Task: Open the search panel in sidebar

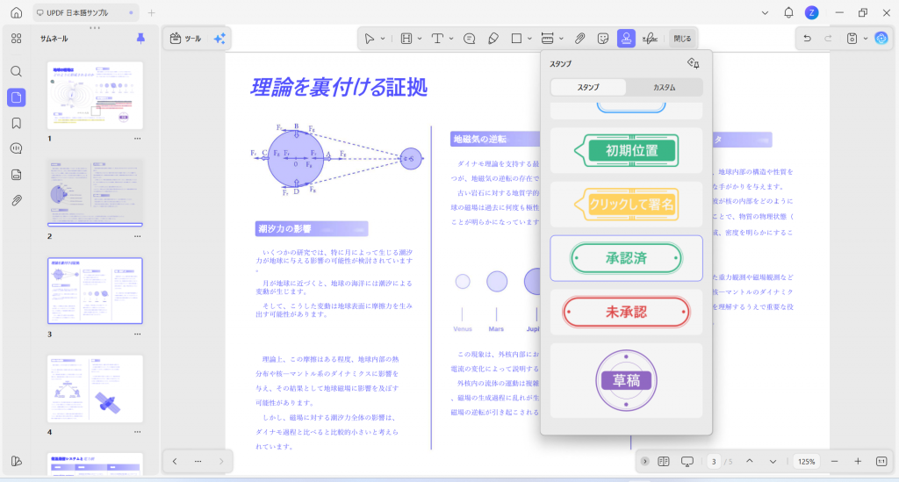Action: point(16,71)
